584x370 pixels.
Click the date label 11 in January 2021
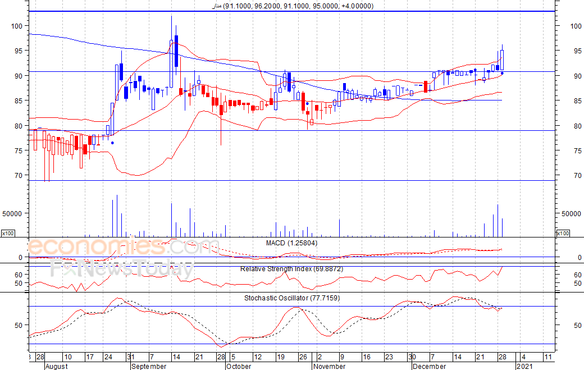(x=548, y=357)
